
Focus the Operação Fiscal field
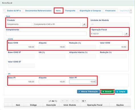(x=107, y=34)
